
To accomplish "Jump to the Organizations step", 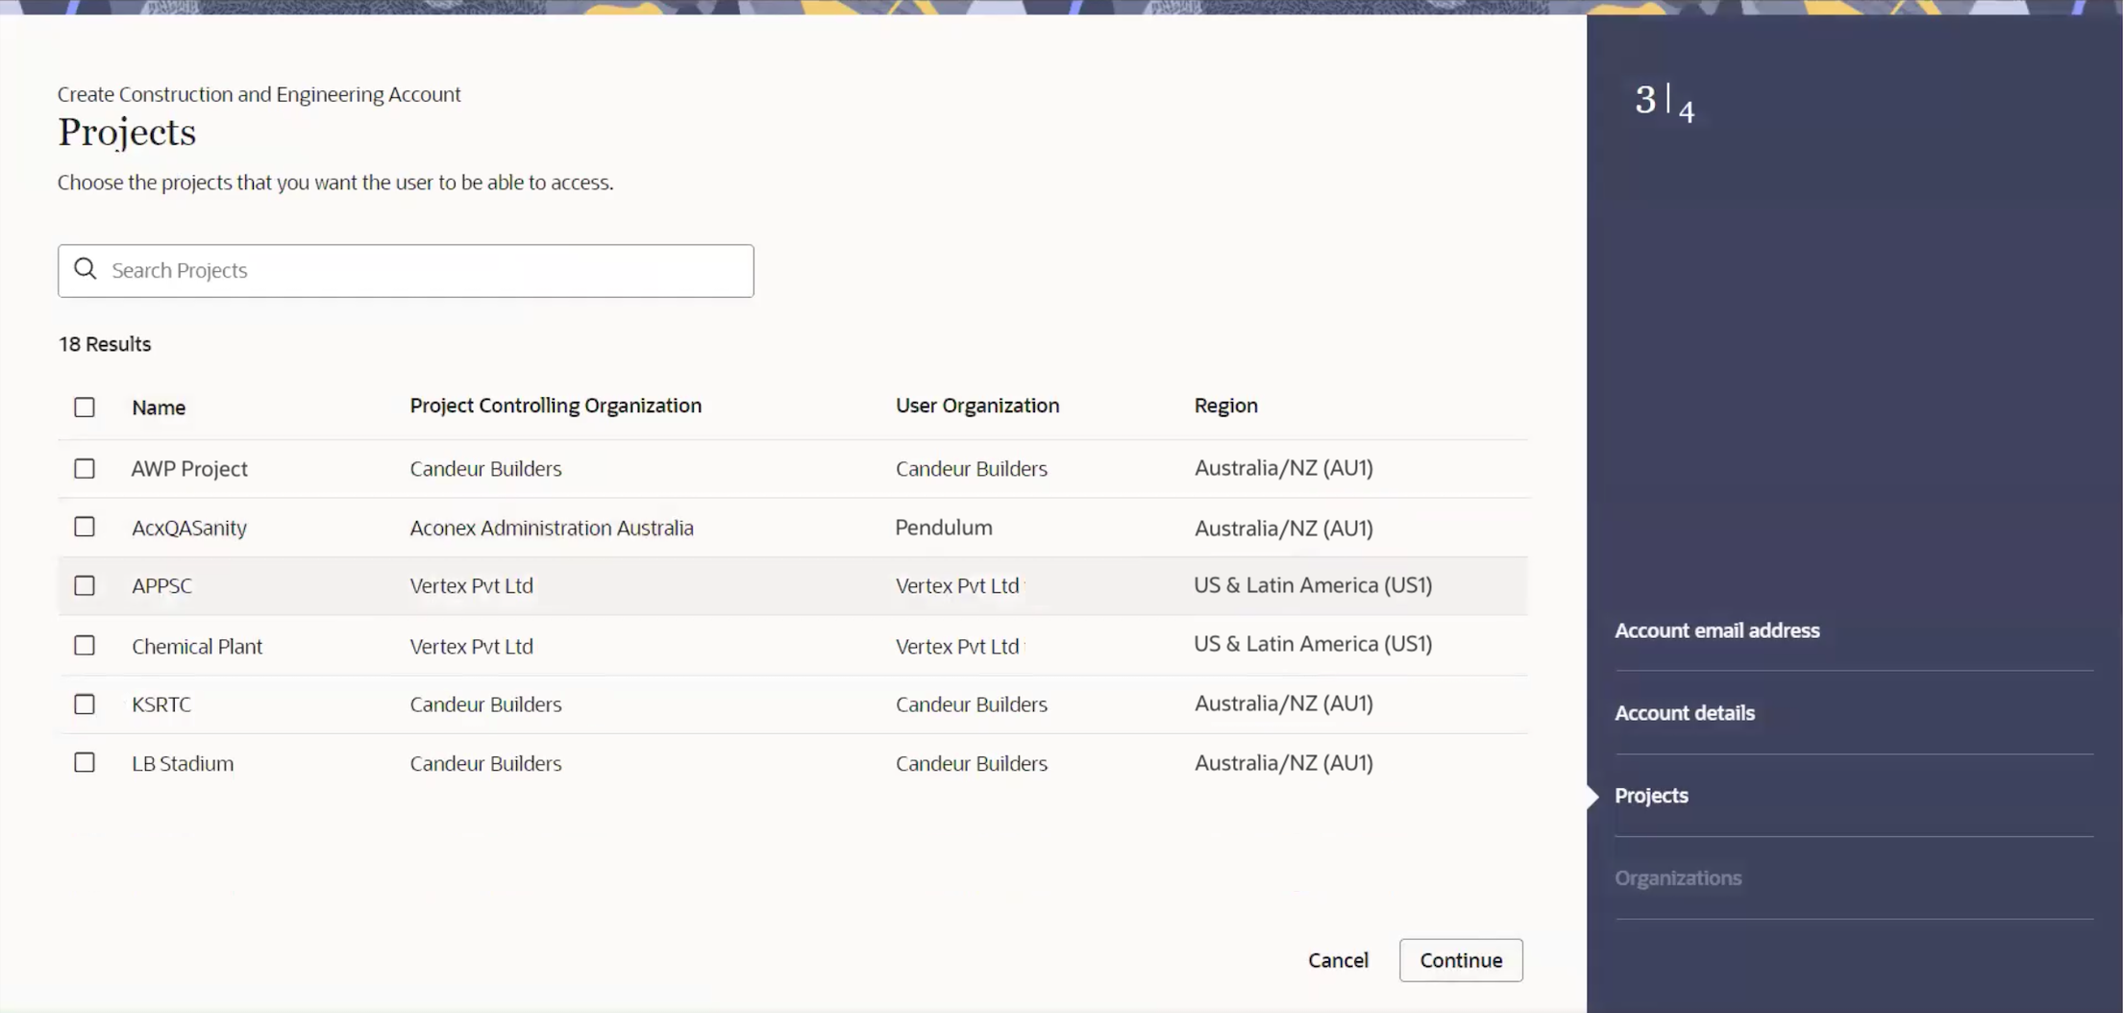I will click(1678, 878).
